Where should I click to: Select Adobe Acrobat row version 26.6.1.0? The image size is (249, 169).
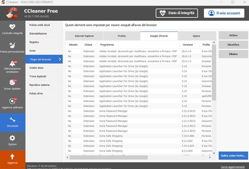point(139,56)
